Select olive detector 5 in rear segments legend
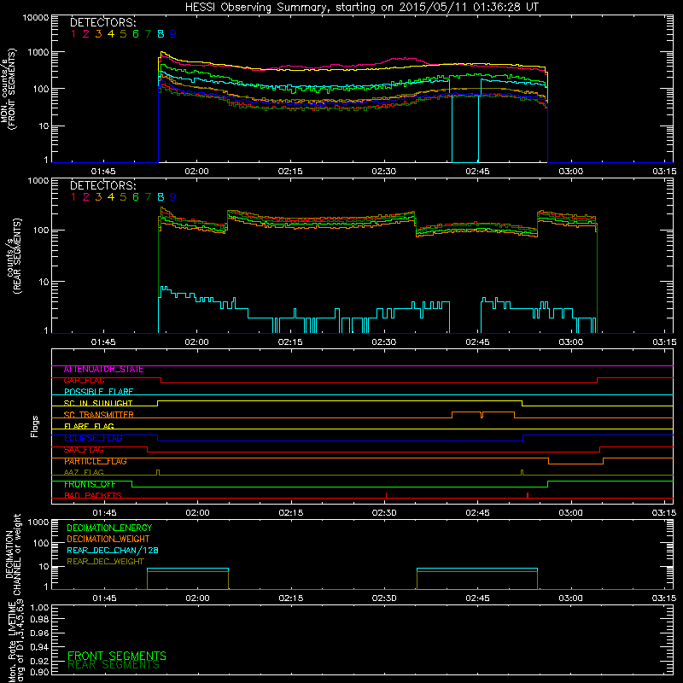The image size is (683, 683). click(x=123, y=197)
